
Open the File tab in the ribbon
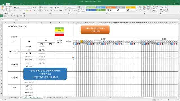tap(3, 4)
